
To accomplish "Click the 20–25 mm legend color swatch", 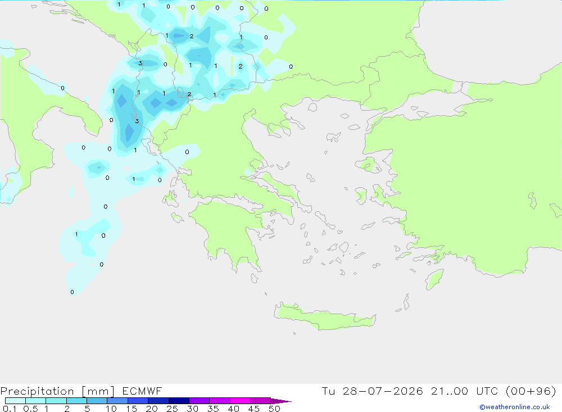I will click(x=158, y=401).
